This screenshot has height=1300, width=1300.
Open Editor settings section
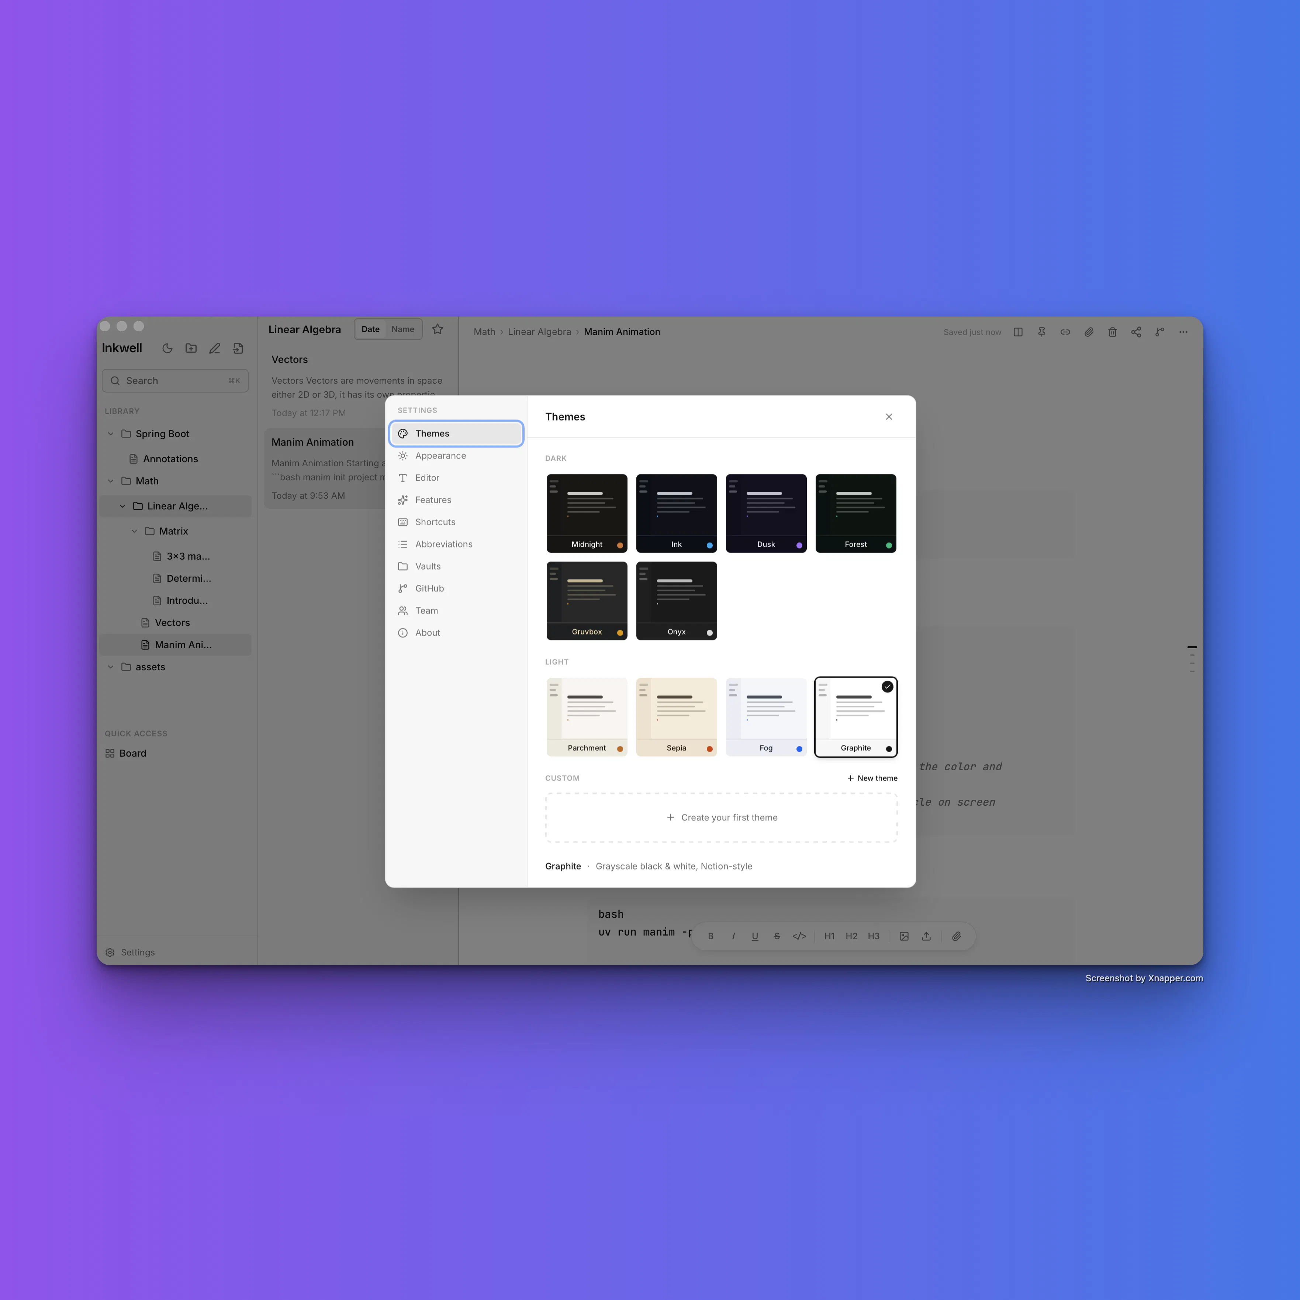click(x=456, y=478)
